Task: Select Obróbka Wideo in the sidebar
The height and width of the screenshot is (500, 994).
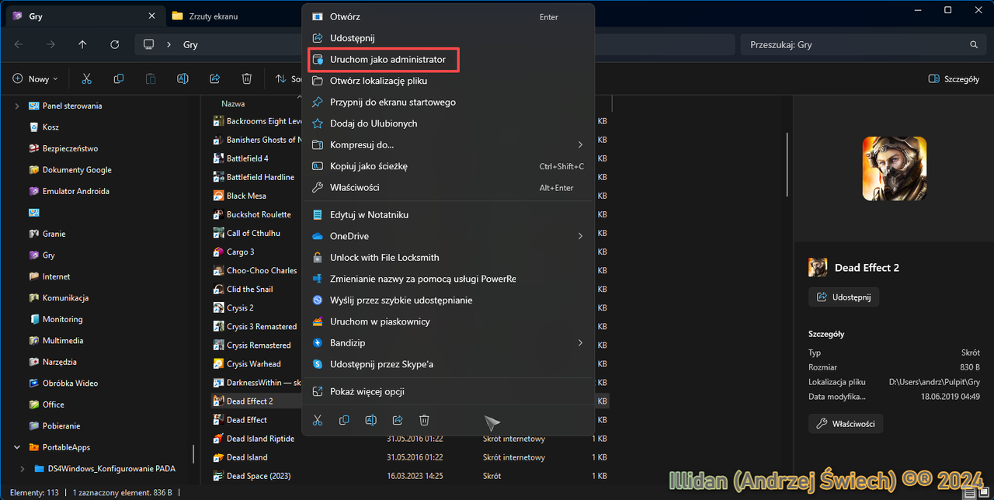Action: 63,384
